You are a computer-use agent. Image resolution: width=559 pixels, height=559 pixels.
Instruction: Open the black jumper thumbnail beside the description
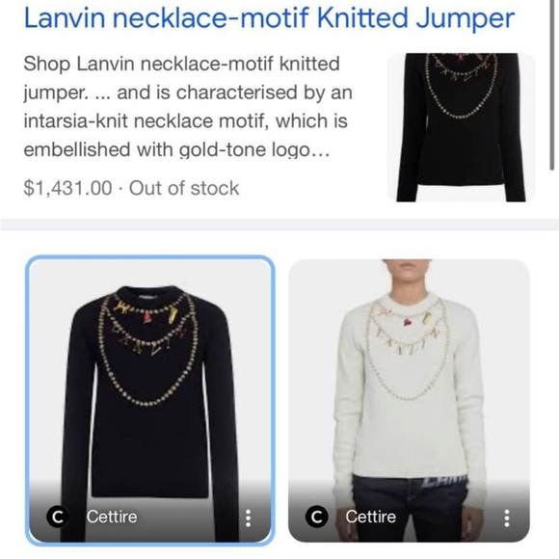[x=461, y=127]
